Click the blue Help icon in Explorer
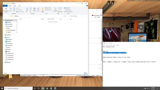 click(87, 6)
